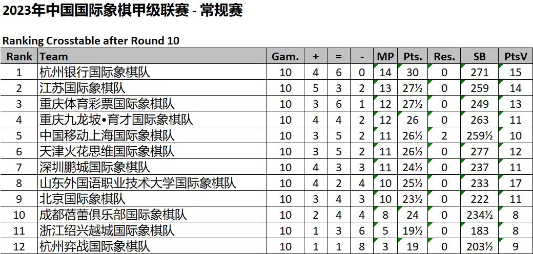Select the MP column header
This screenshot has width=533, height=254.
pos(385,56)
